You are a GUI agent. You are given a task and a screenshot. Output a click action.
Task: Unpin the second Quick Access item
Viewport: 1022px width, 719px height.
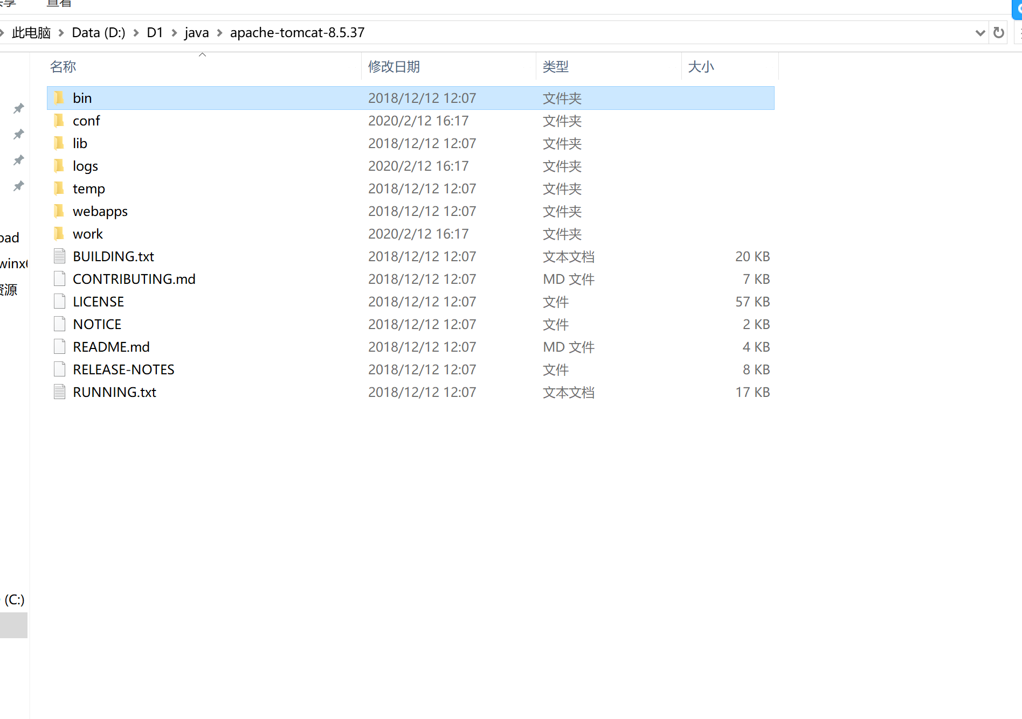(18, 134)
